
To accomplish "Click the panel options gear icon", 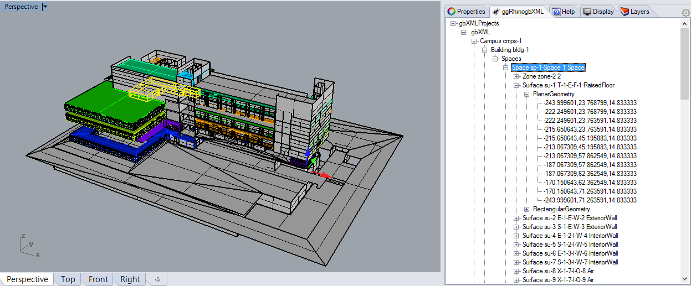I will 685,12.
